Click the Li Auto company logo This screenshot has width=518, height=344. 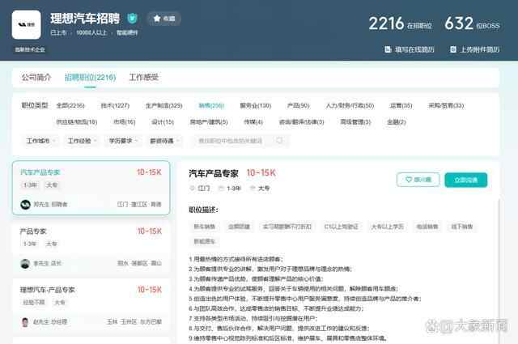[x=27, y=24]
